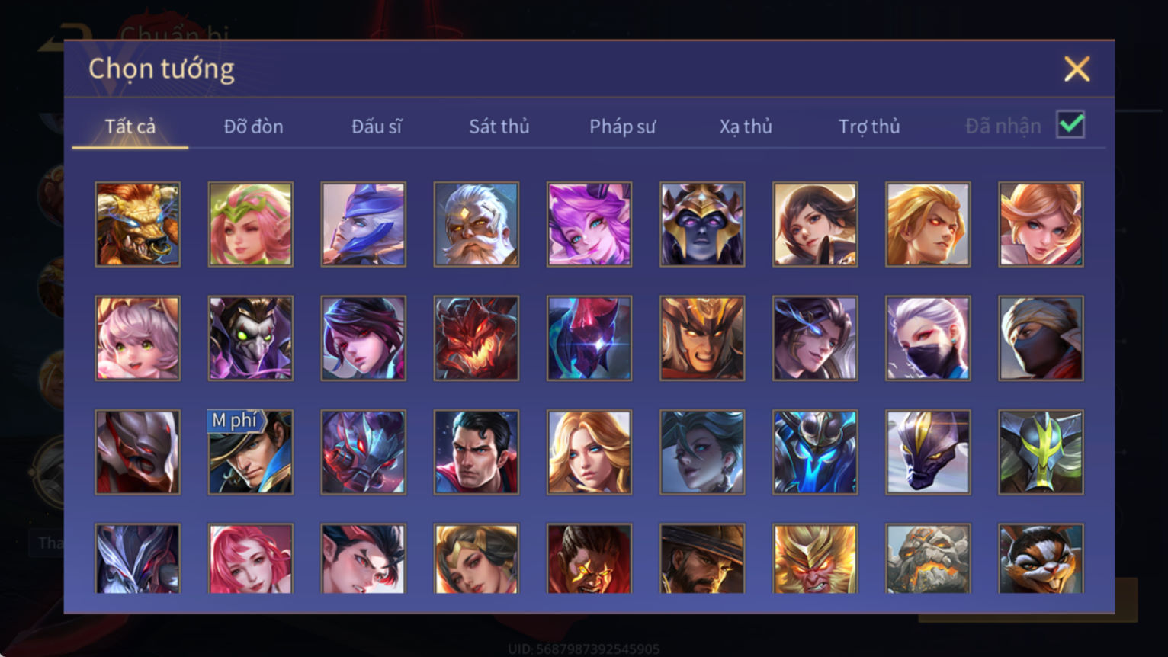Image resolution: width=1168 pixels, height=657 pixels.
Task: Select the white-bearded old man hero
Action: point(477,224)
